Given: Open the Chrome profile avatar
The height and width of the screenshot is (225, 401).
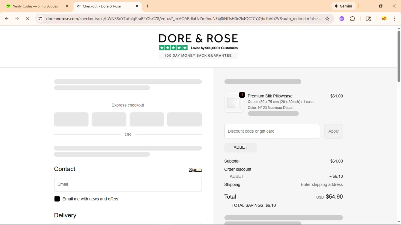Looking at the screenshot, I should (x=384, y=19).
